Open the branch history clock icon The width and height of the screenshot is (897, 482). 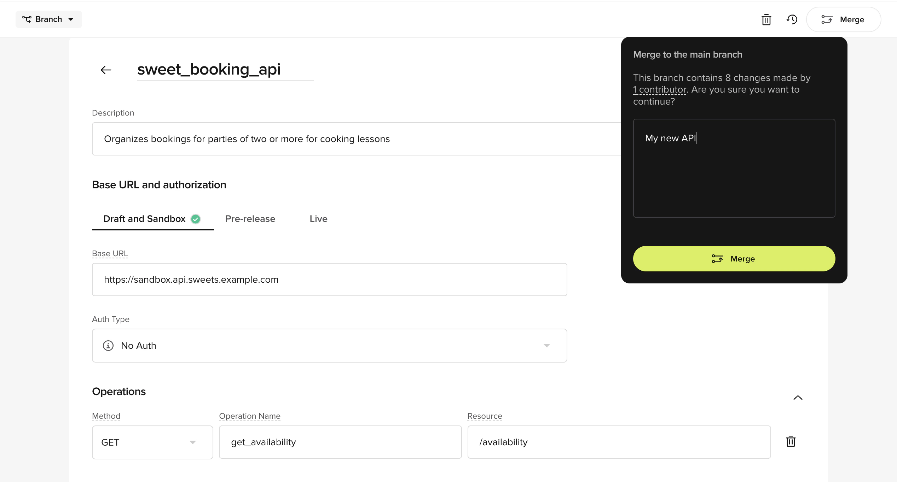tap(792, 19)
